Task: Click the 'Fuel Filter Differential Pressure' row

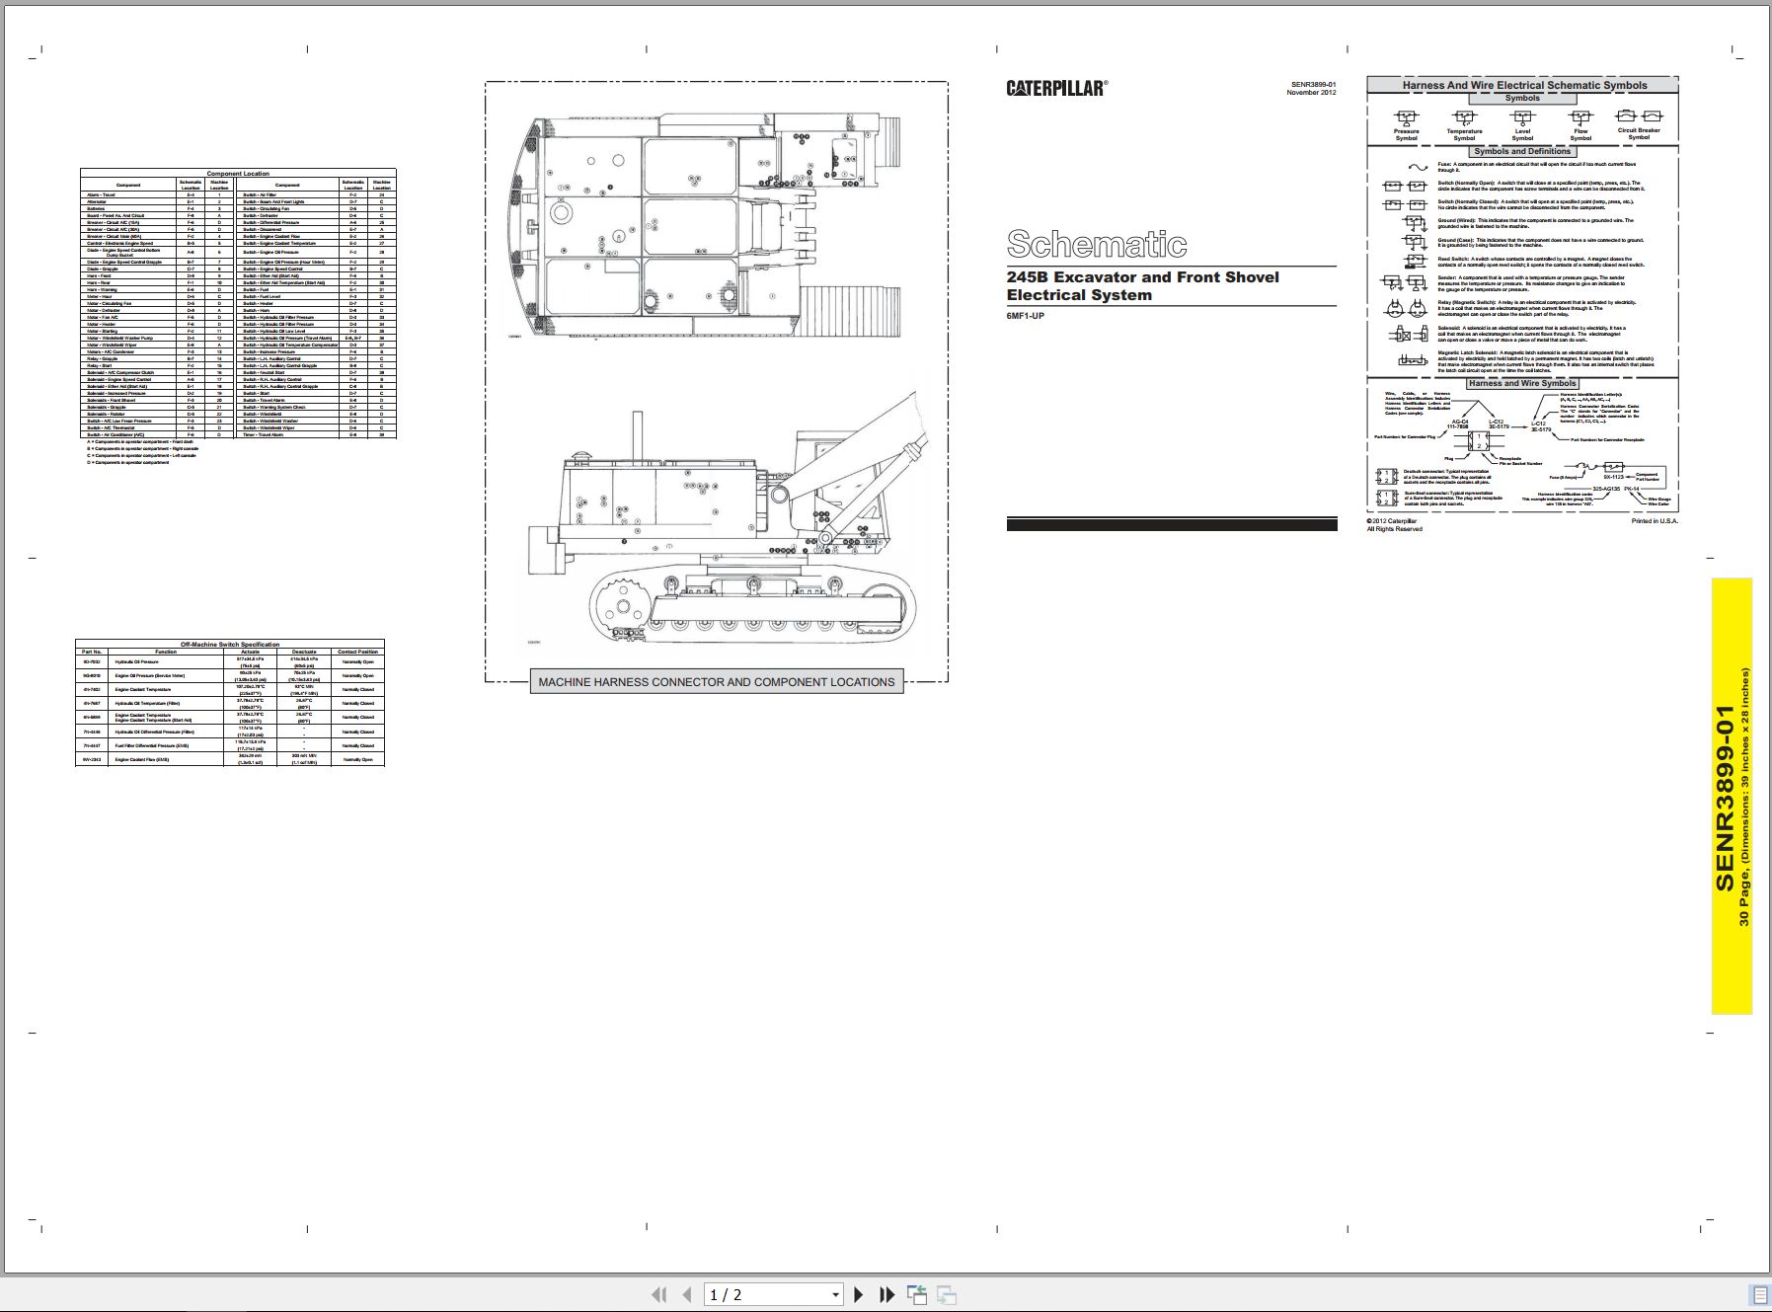Action: [230, 745]
